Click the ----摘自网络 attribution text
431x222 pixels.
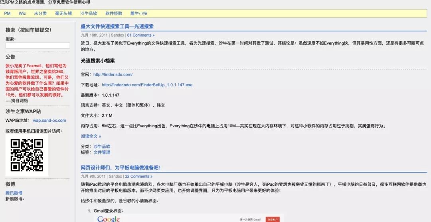coord(17,101)
